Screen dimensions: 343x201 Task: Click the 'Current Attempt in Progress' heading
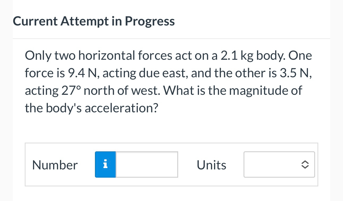coord(94,21)
